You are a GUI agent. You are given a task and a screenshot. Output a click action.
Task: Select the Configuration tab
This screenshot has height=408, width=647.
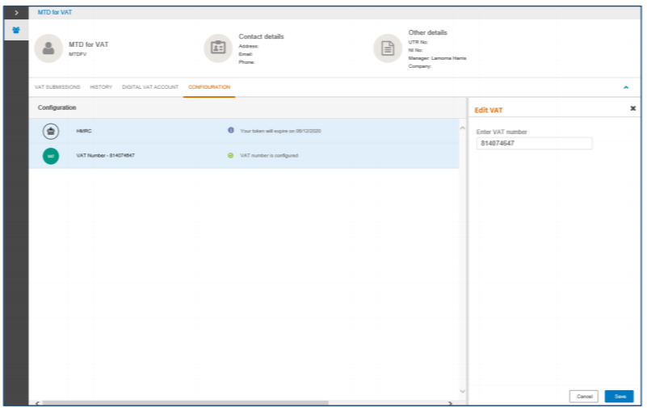coord(209,87)
